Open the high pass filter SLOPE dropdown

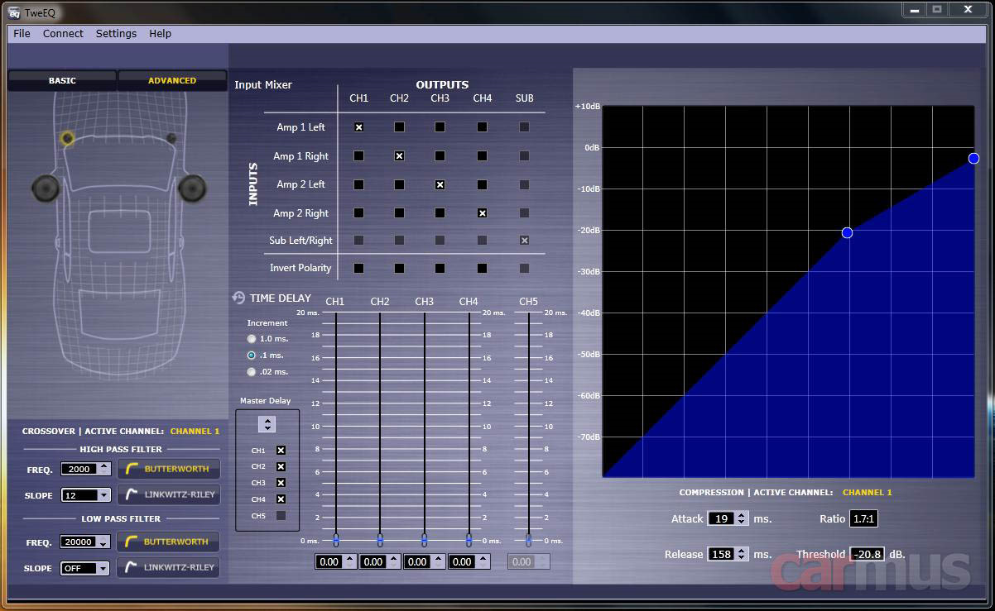tap(86, 495)
